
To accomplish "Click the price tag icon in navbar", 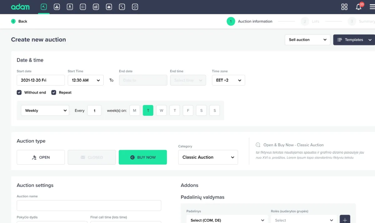I will tap(135, 7).
